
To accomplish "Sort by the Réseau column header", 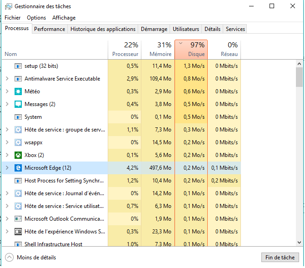I will tap(224, 50).
